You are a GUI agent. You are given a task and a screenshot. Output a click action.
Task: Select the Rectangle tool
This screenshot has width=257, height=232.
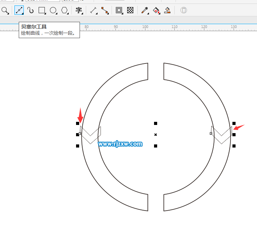click(x=42, y=11)
